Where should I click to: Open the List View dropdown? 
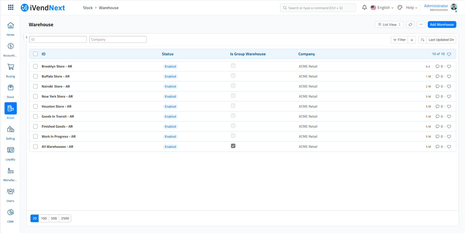coord(389,25)
